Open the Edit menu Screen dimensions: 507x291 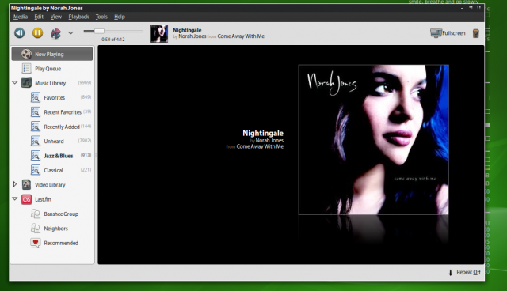click(39, 17)
